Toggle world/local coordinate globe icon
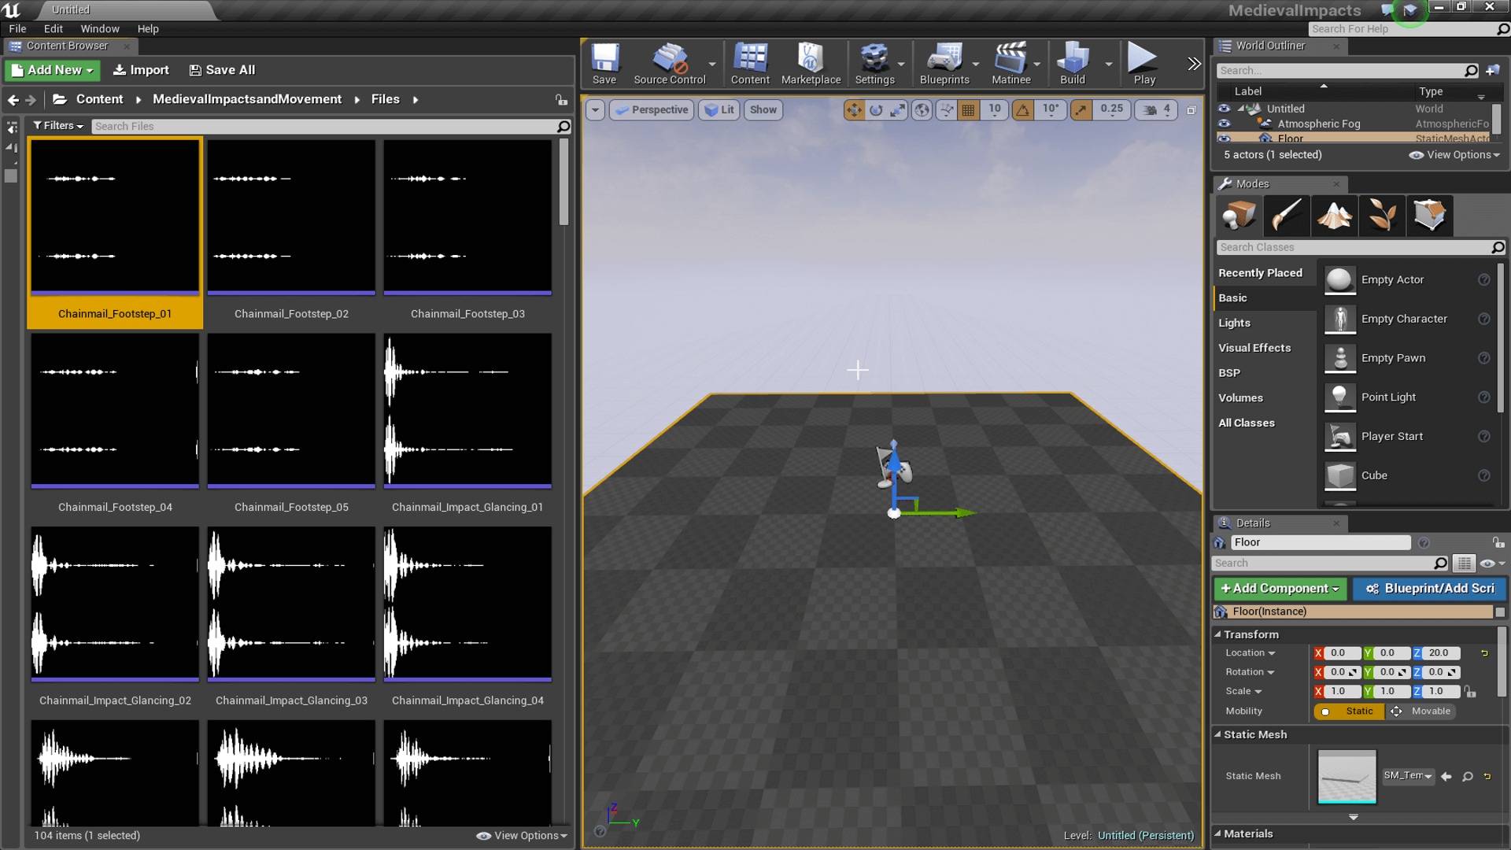This screenshot has height=850, width=1511. coord(922,110)
